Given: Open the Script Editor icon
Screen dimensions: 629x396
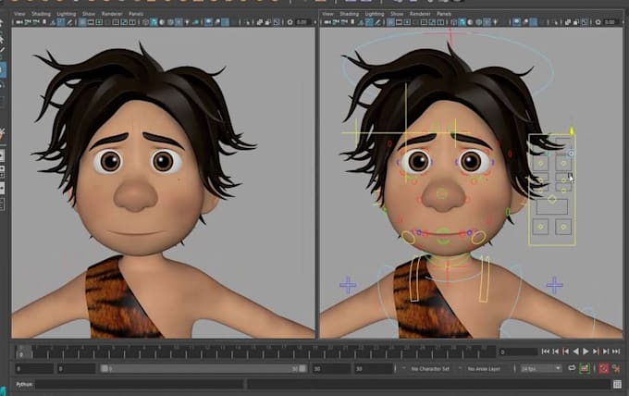Looking at the screenshot, I should click(617, 384).
